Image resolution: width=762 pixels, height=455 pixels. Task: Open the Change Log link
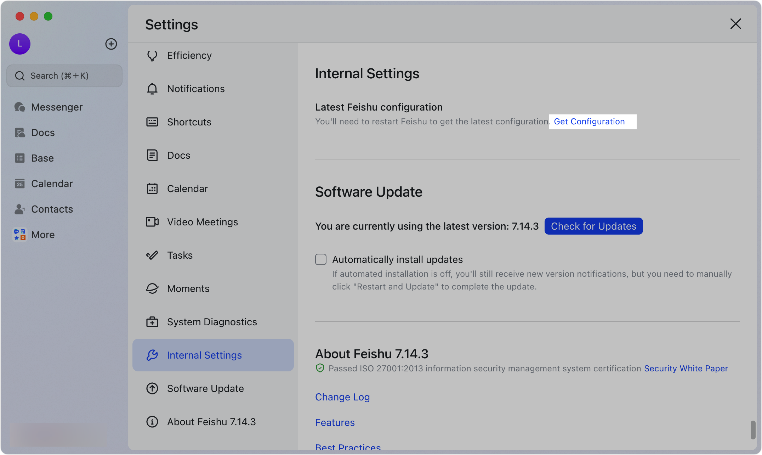[342, 397]
